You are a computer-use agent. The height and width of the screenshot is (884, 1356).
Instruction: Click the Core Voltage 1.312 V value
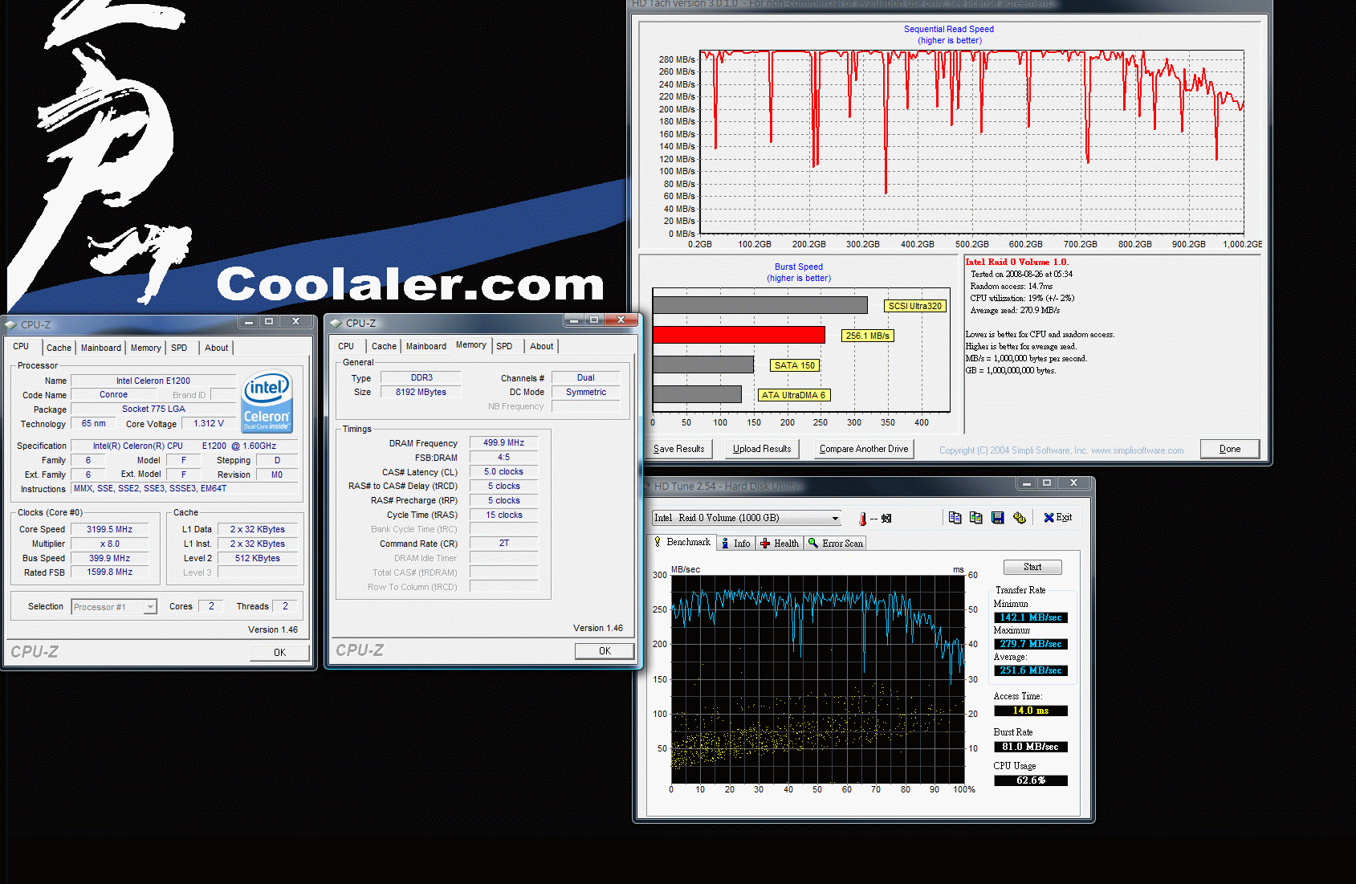click(209, 423)
